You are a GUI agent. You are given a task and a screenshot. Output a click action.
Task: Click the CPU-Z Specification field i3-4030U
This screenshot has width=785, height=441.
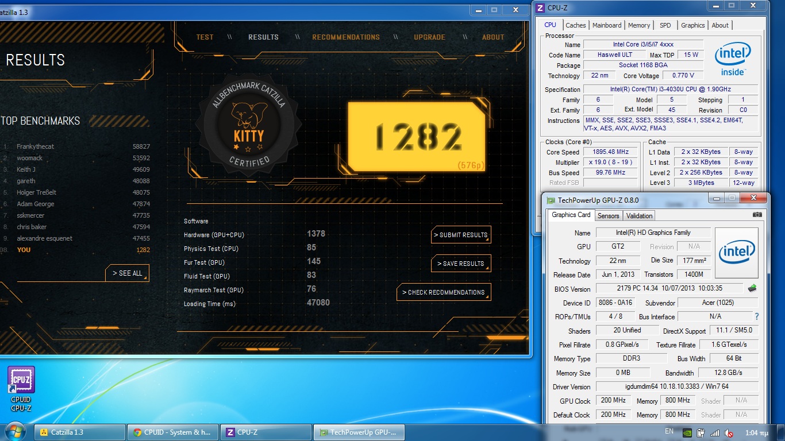tap(670, 89)
